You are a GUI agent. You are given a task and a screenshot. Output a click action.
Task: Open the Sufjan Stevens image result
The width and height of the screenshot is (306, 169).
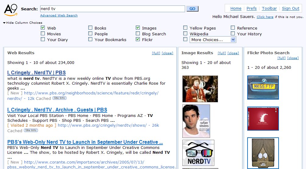[196, 121]
